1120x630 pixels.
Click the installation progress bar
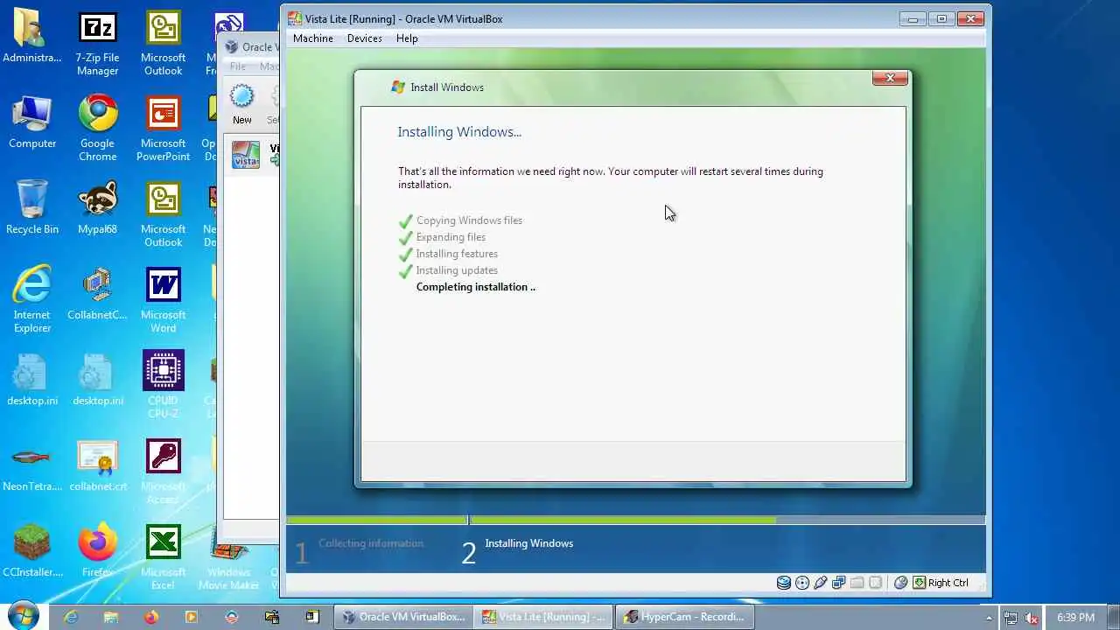636,520
